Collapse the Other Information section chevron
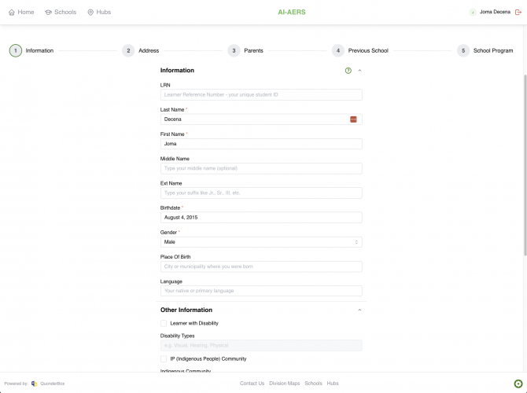This screenshot has height=393, width=527. pyautogui.click(x=359, y=310)
